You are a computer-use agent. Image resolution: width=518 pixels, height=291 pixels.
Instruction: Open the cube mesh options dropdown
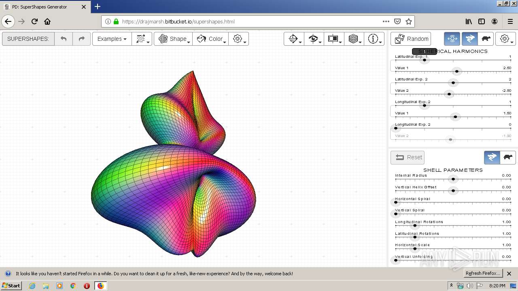[354, 39]
